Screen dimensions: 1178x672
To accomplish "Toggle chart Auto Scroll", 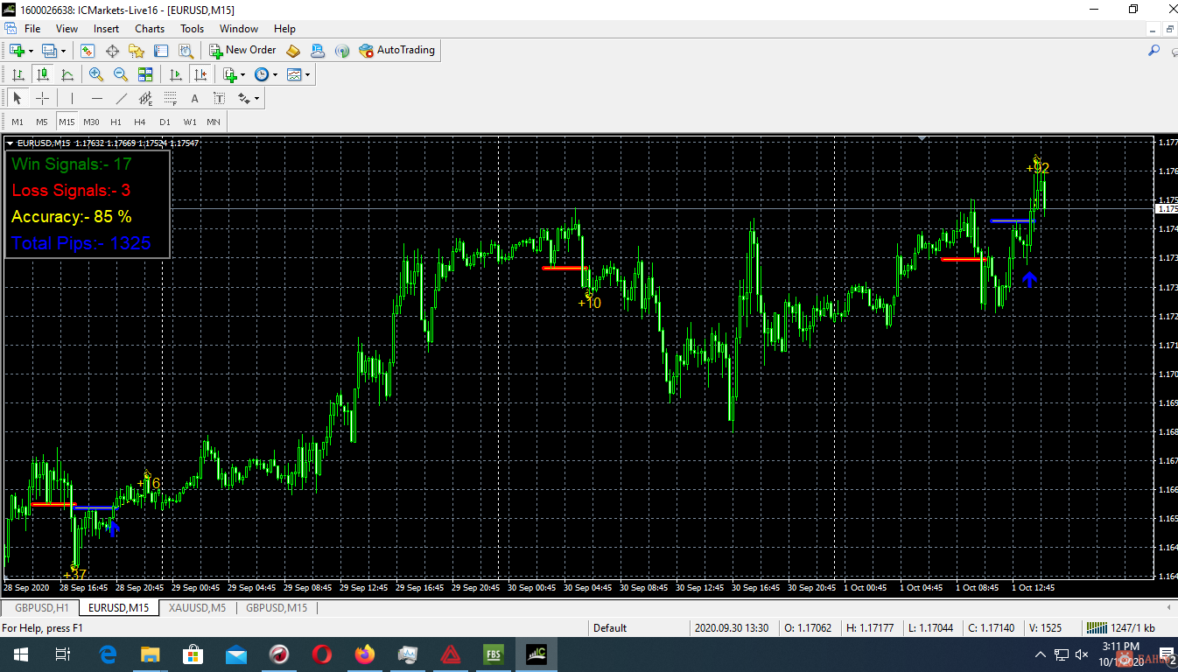I will 175,74.
